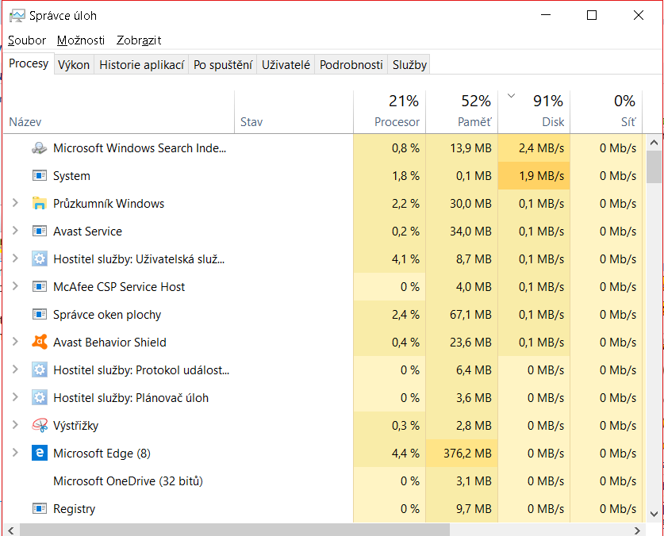The height and width of the screenshot is (536, 664).
Task: Click the Registry process icon
Action: pos(40,509)
